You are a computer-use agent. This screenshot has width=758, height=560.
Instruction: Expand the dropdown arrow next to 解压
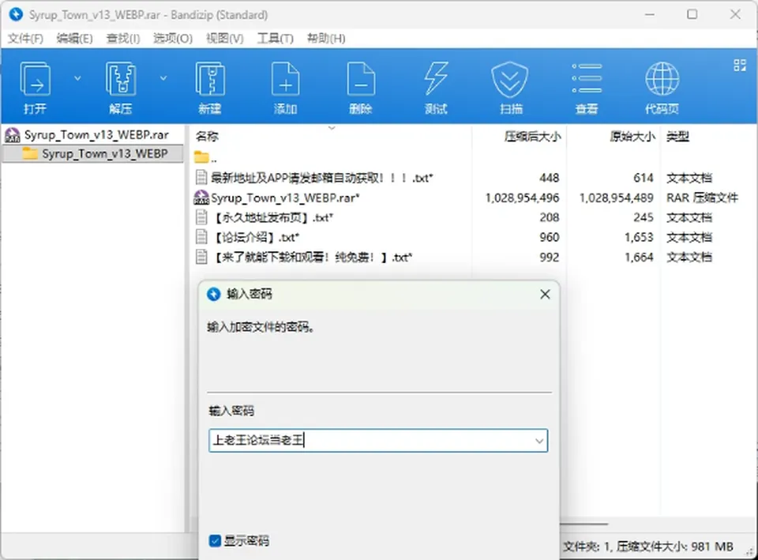pyautogui.click(x=163, y=78)
